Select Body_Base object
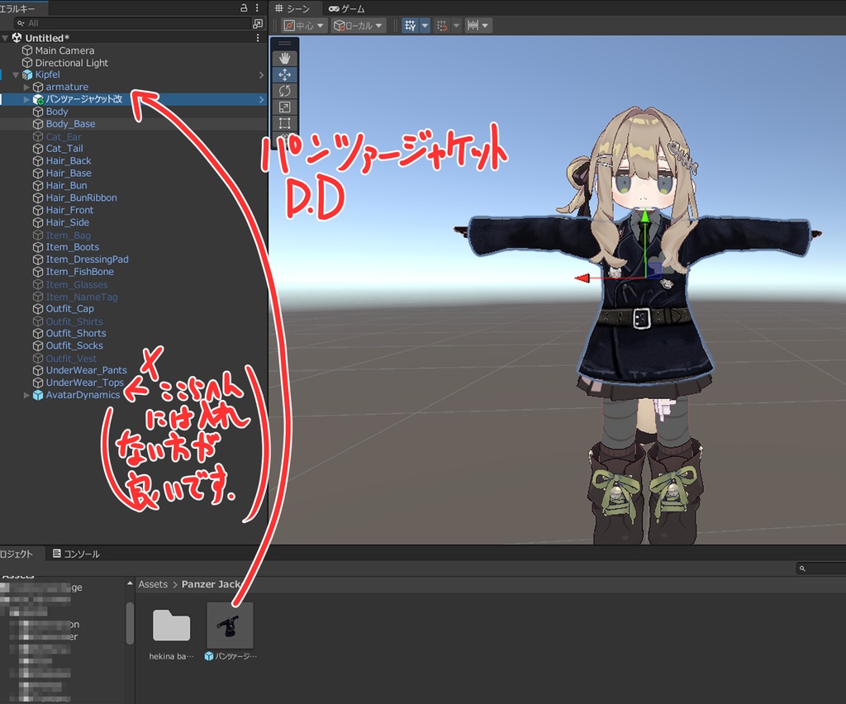Image resolution: width=846 pixels, height=704 pixels. pyautogui.click(x=70, y=124)
